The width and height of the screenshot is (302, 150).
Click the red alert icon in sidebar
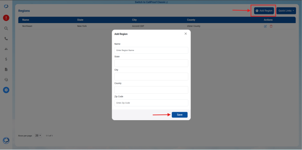click(6, 18)
